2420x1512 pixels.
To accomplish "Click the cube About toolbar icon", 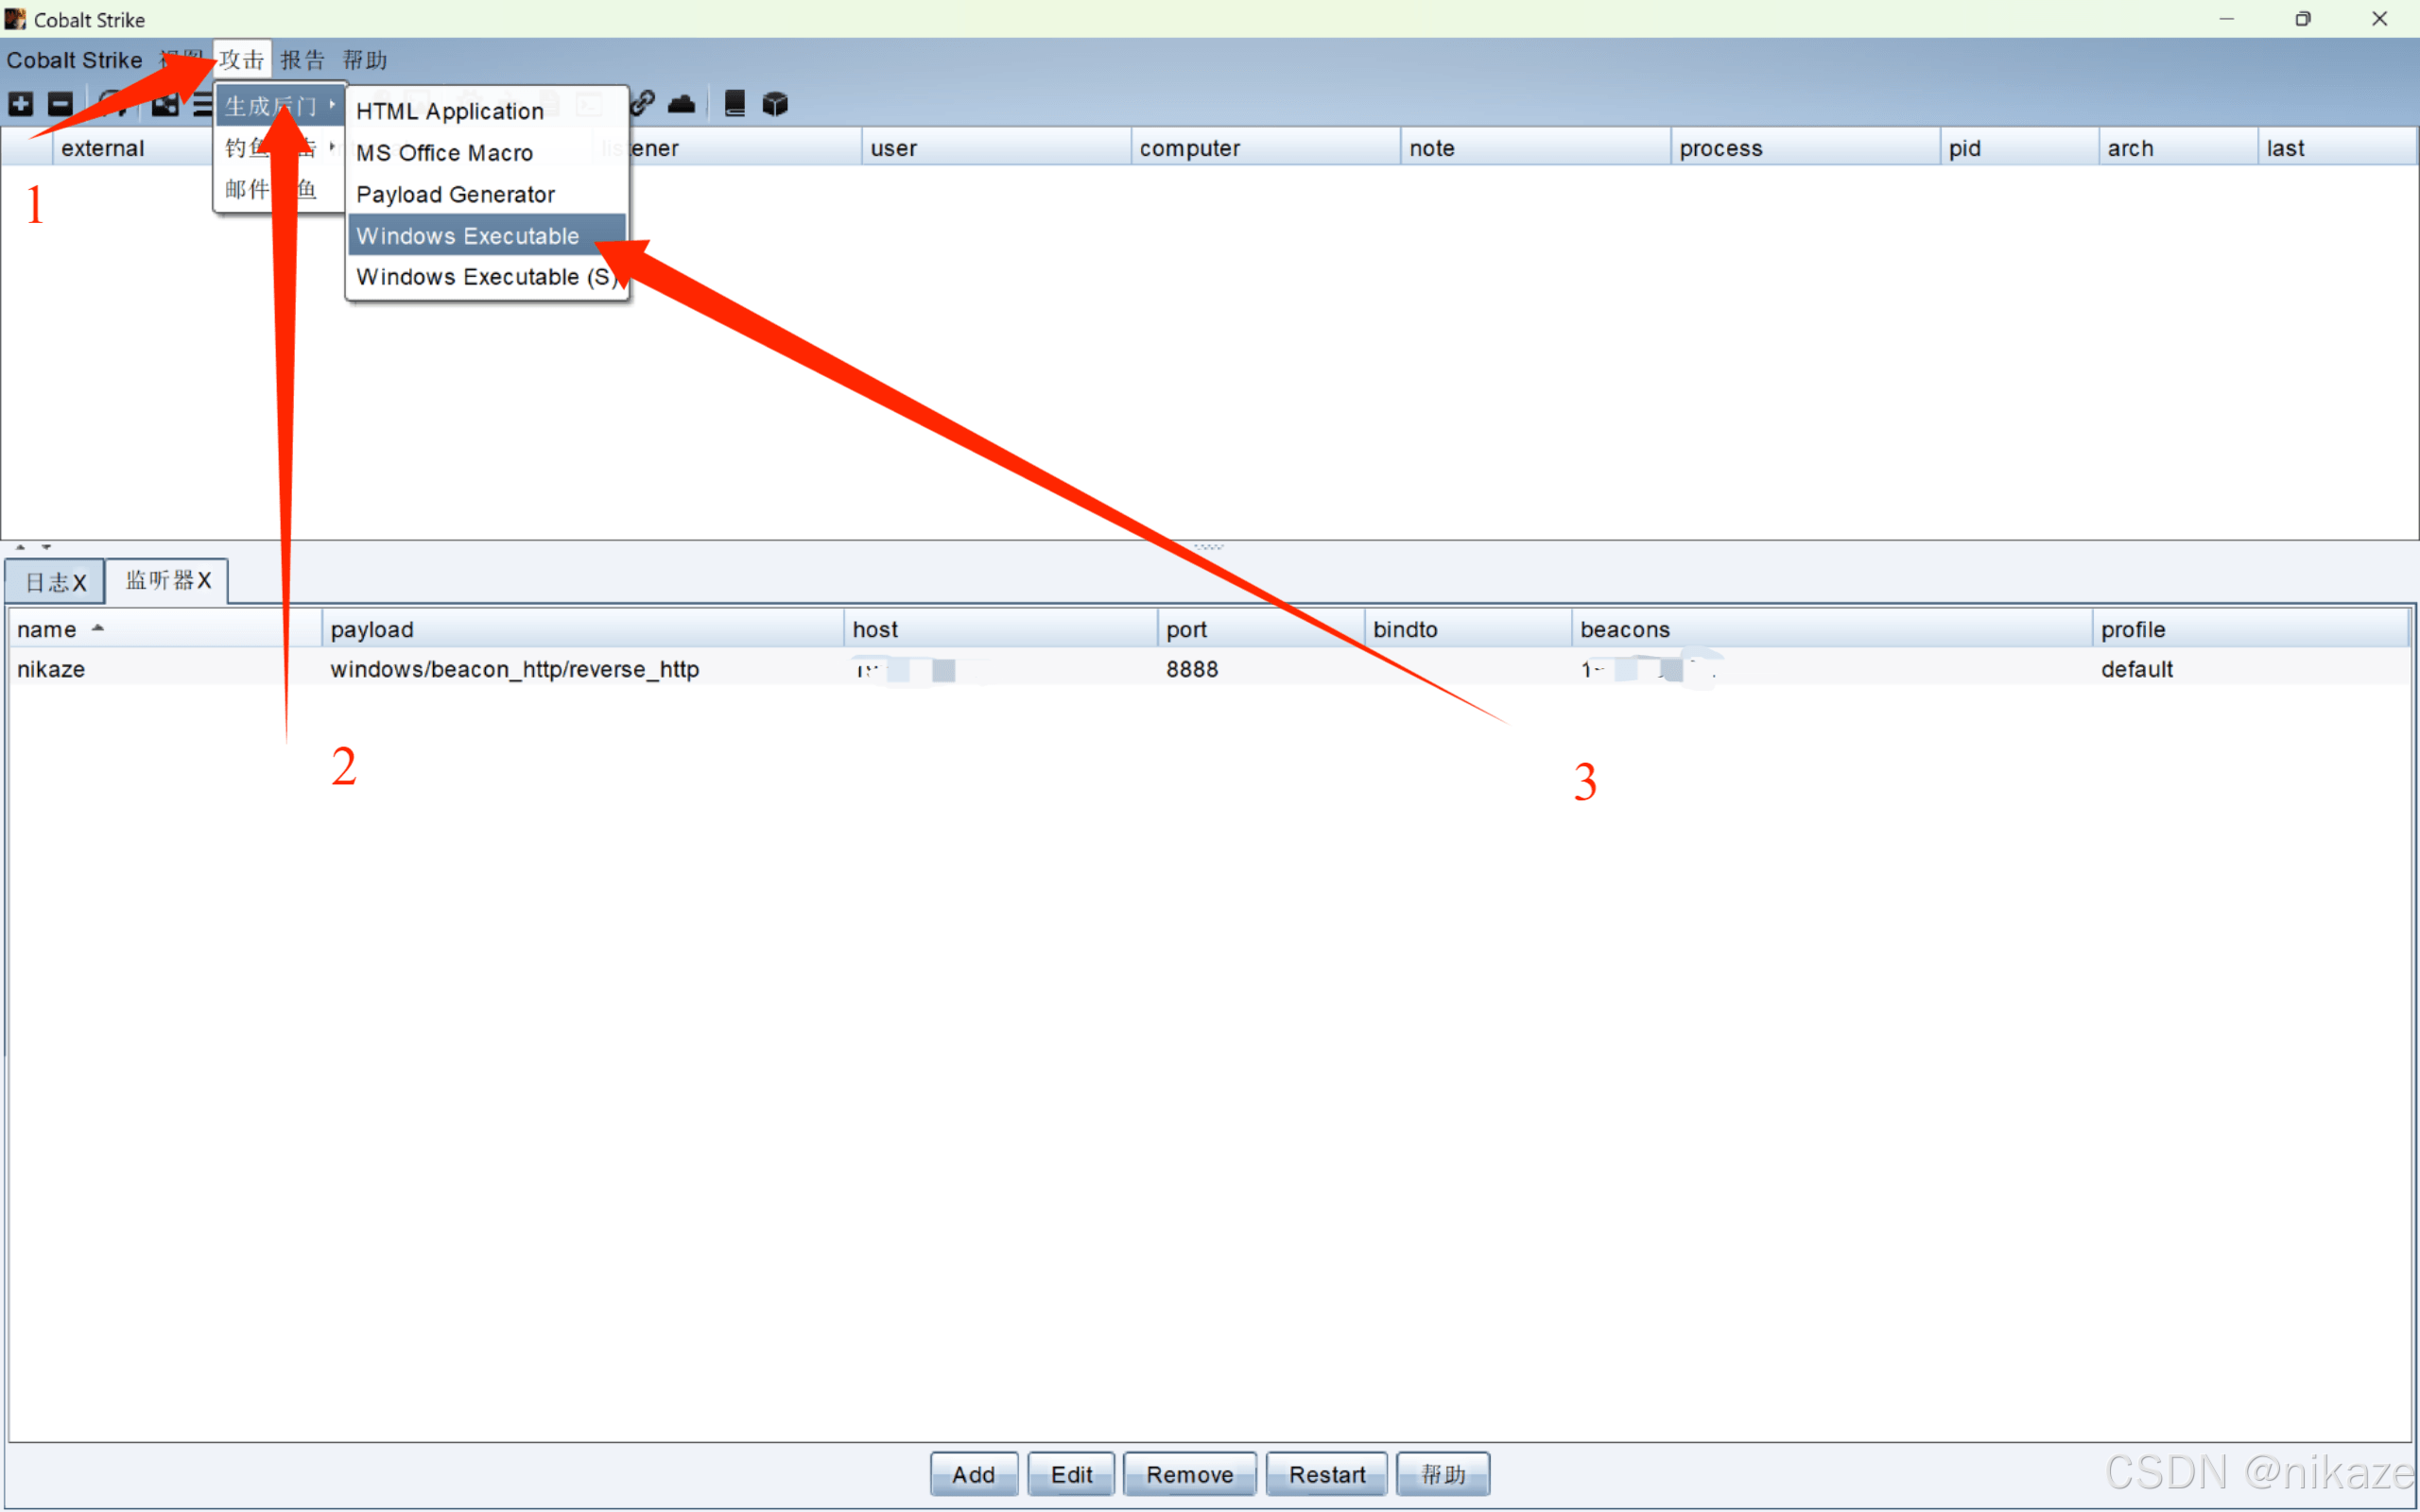I will click(x=775, y=104).
